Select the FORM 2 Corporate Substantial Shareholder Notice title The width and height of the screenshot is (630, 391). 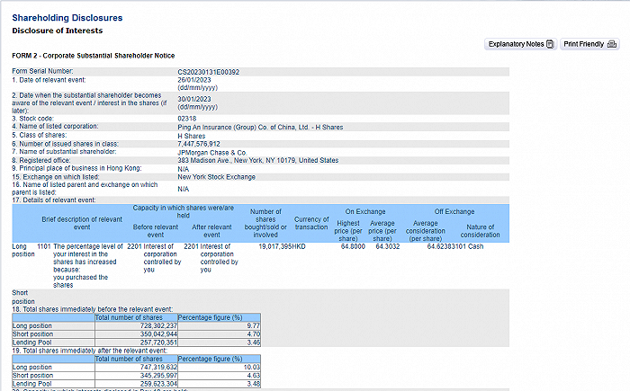pos(94,56)
